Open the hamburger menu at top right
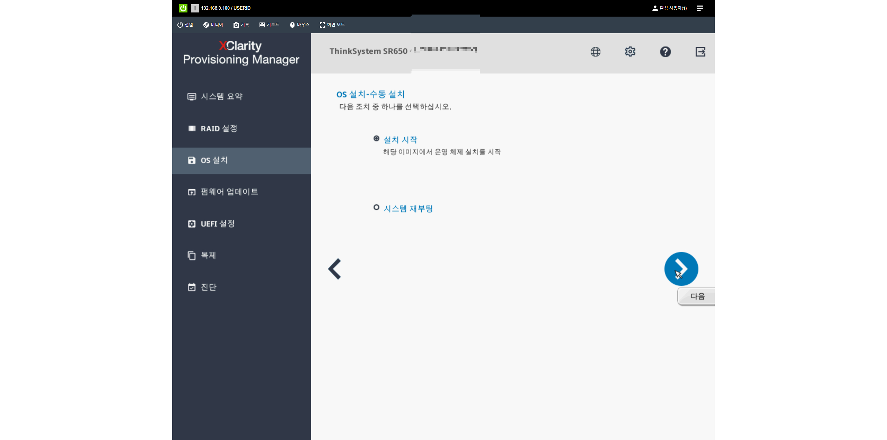 click(x=700, y=8)
